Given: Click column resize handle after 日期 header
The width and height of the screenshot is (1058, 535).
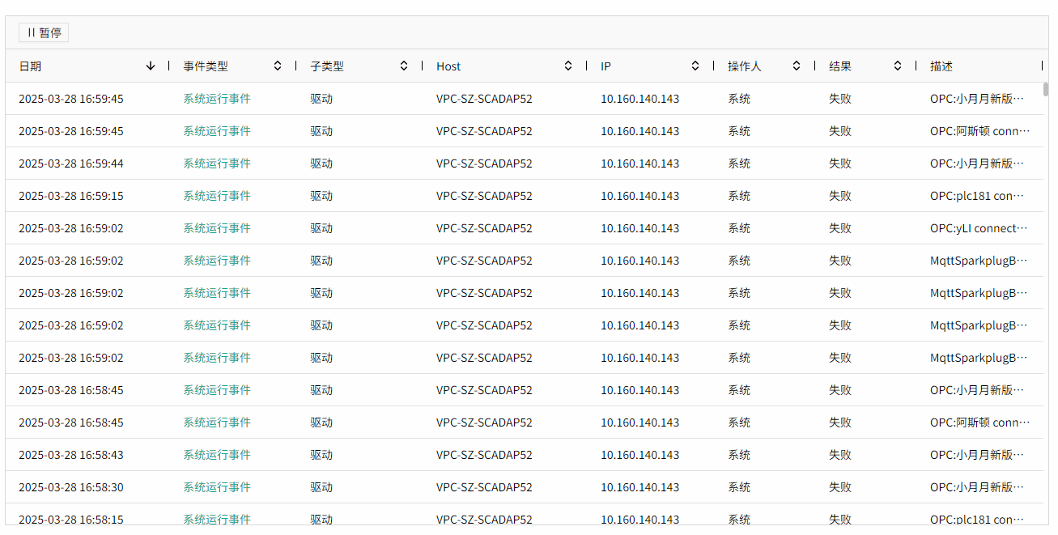Looking at the screenshot, I should (169, 66).
